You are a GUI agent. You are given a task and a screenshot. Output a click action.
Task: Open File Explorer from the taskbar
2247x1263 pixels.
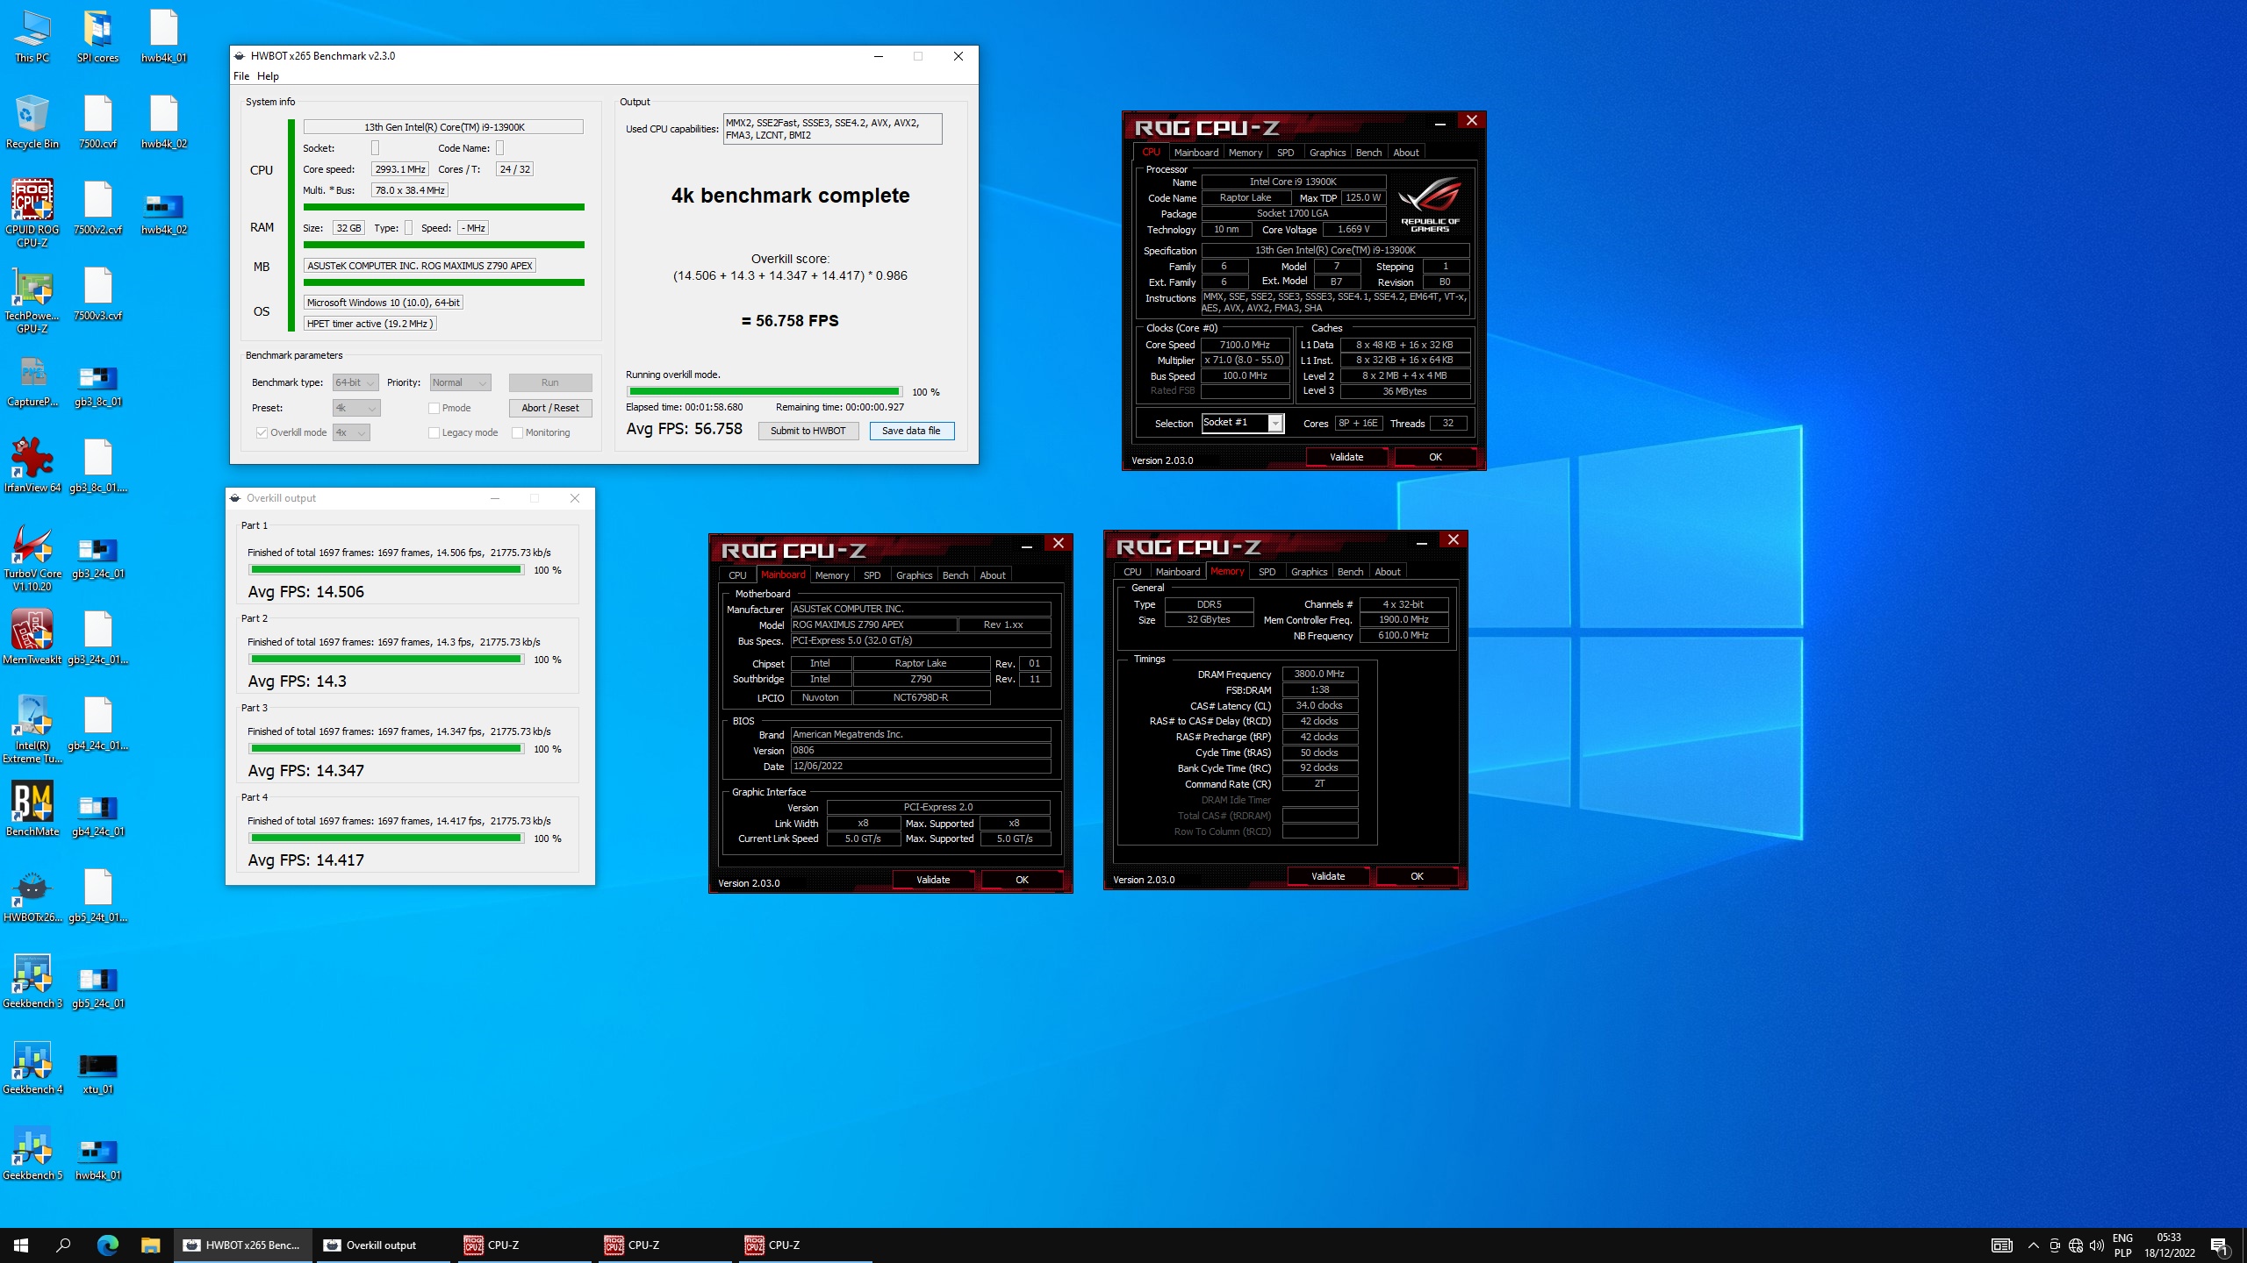tap(150, 1245)
